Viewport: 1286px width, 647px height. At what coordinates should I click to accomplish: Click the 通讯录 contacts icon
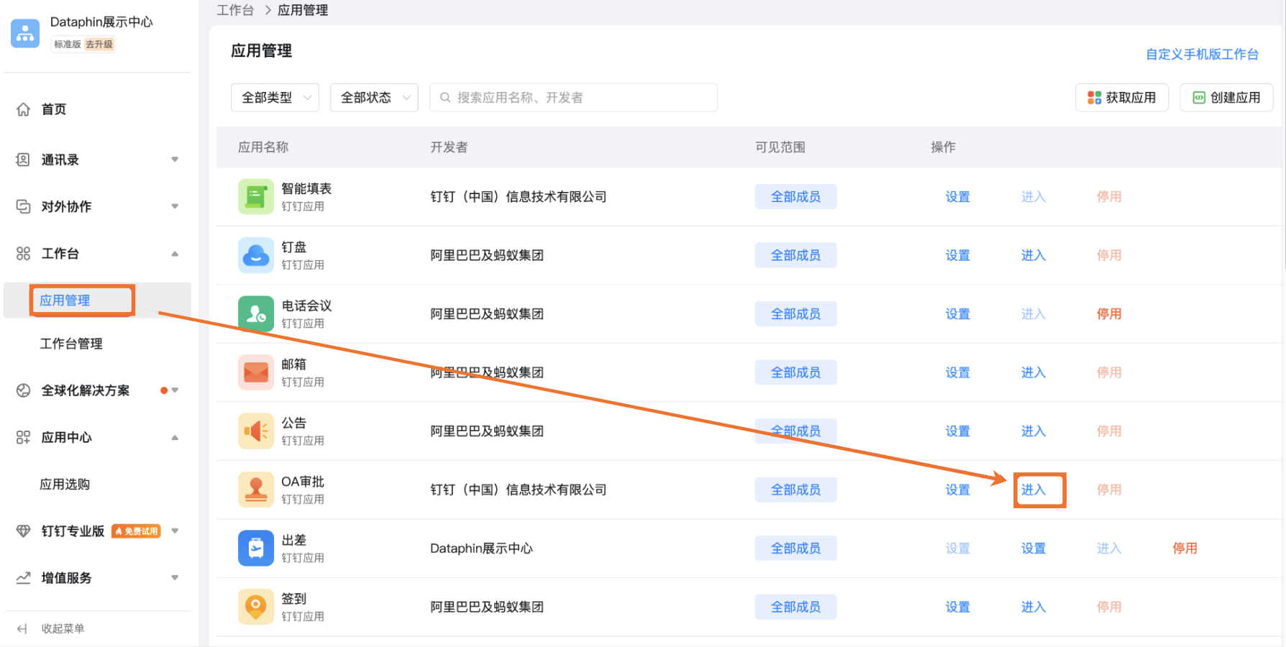23,160
